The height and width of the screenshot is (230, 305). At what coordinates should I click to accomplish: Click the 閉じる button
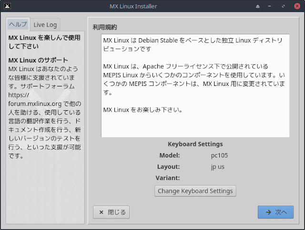tap(111, 212)
